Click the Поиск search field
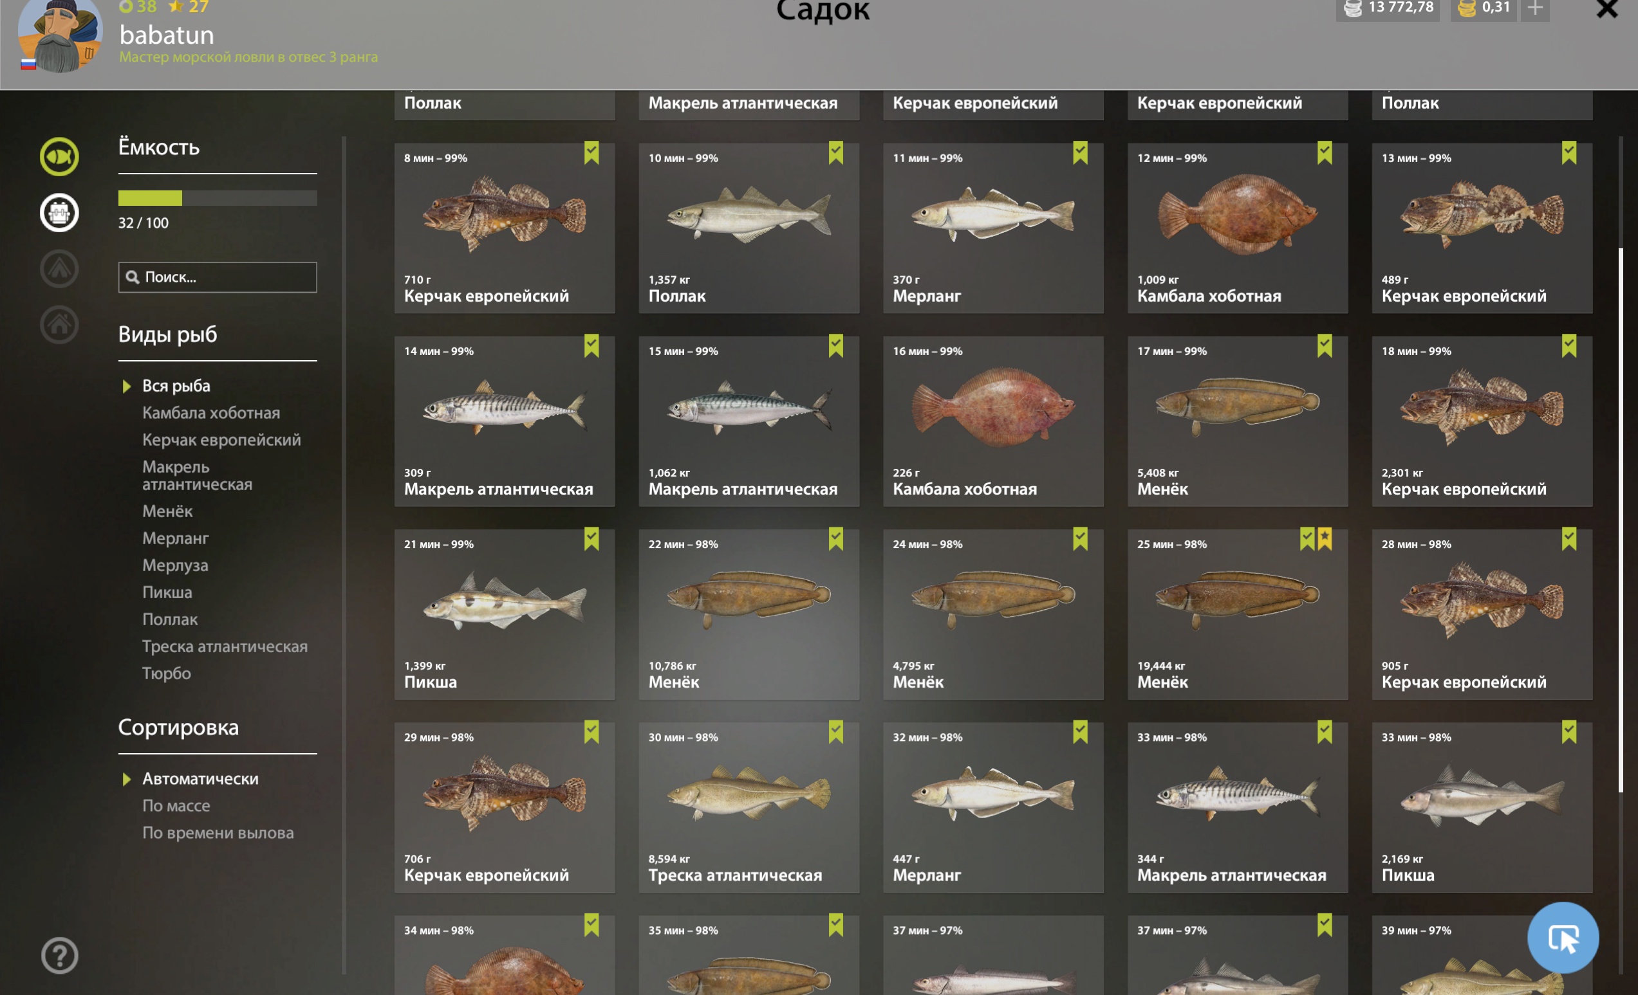The height and width of the screenshot is (995, 1638). click(x=218, y=277)
